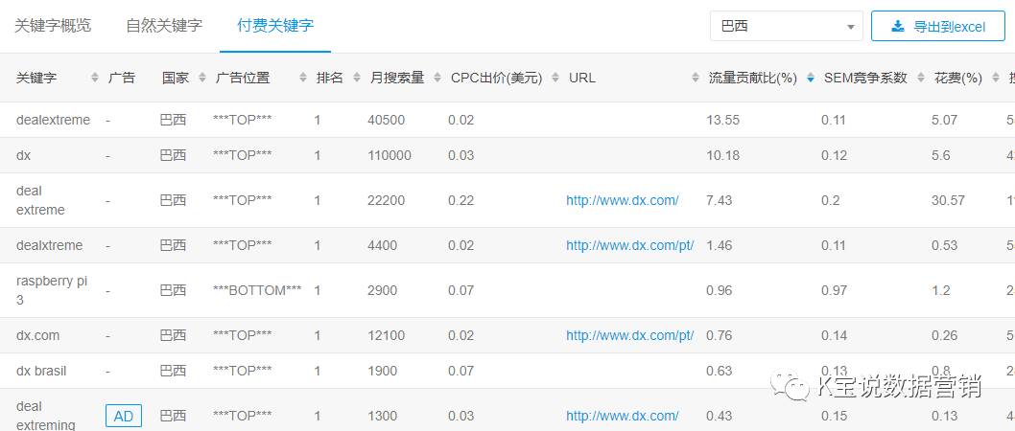Click the sort icon beside 国家 header
This screenshot has width=1015, height=431.
click(x=202, y=78)
